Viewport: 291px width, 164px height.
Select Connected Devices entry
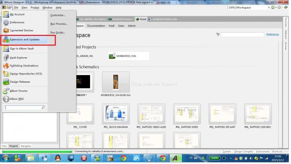click(x=21, y=30)
